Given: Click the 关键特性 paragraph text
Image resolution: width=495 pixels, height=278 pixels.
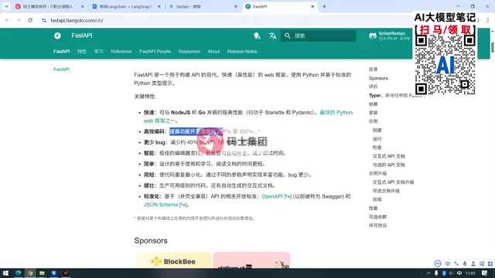Looking at the screenshot, I should tap(145, 97).
